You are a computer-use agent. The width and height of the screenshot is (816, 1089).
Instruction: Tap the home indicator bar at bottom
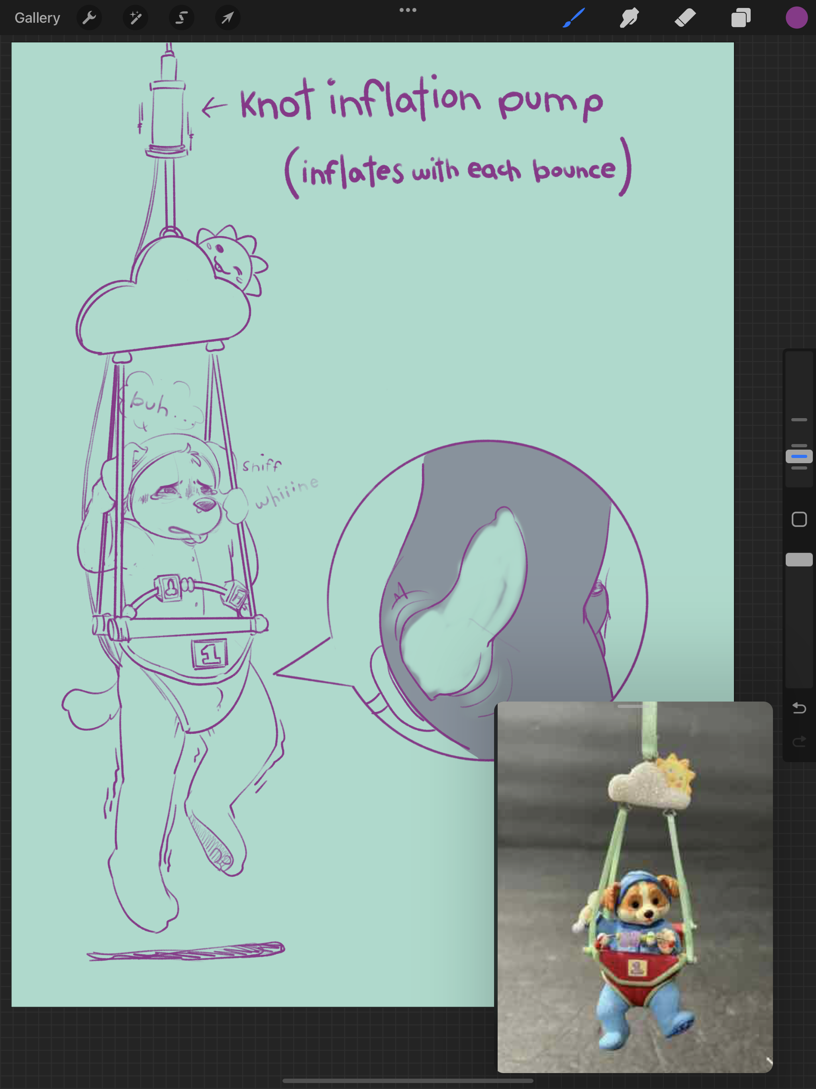(408, 1081)
